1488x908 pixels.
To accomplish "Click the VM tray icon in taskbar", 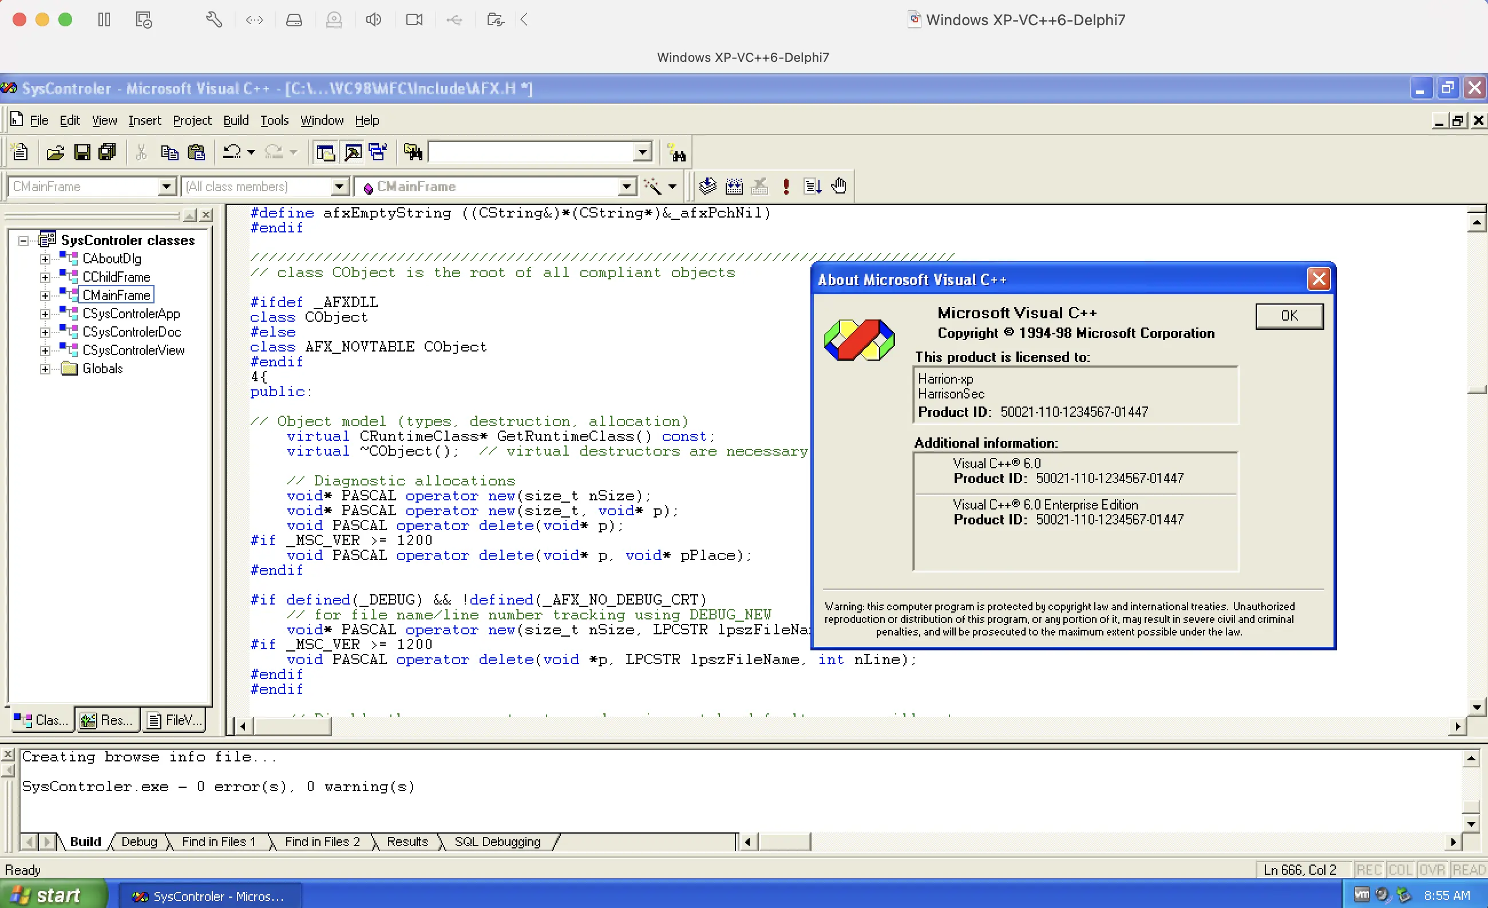I will point(1361,895).
